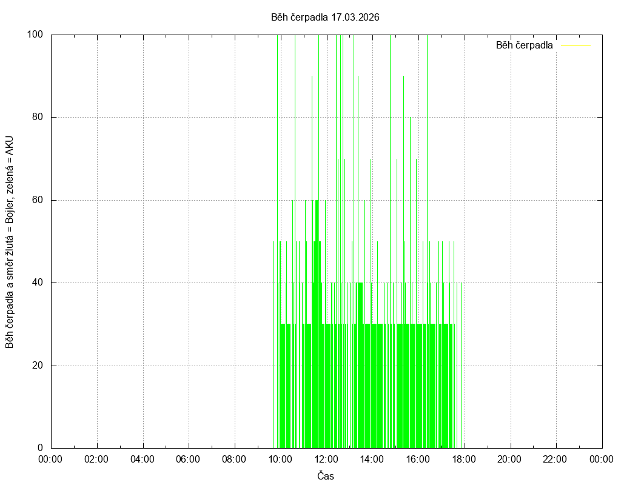Click the 12:00 time tick label
621x485 pixels.
[326, 459]
